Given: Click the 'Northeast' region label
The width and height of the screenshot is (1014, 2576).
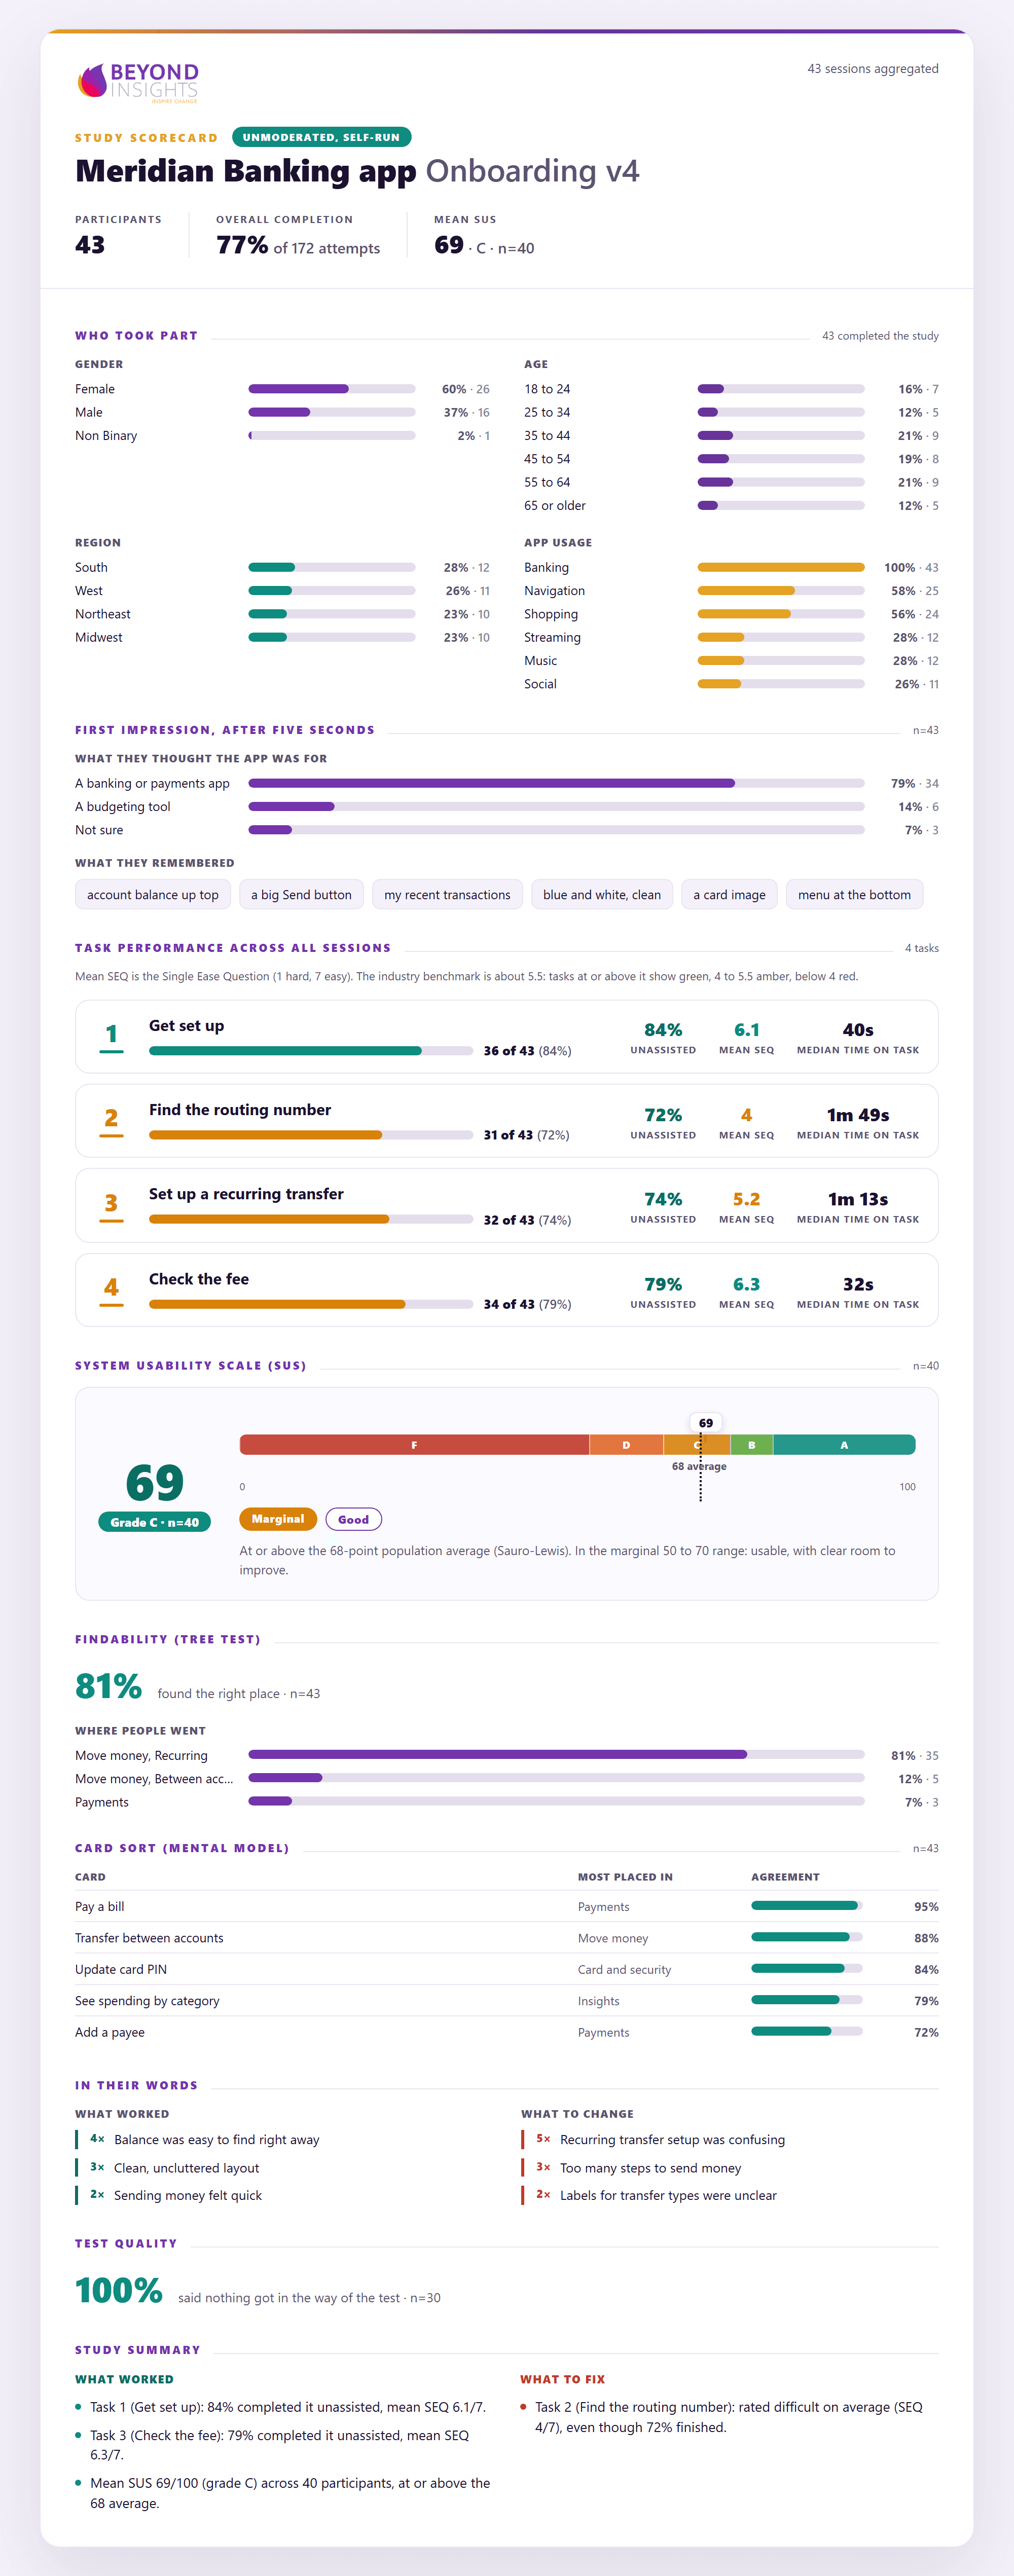Looking at the screenshot, I should 103,614.
